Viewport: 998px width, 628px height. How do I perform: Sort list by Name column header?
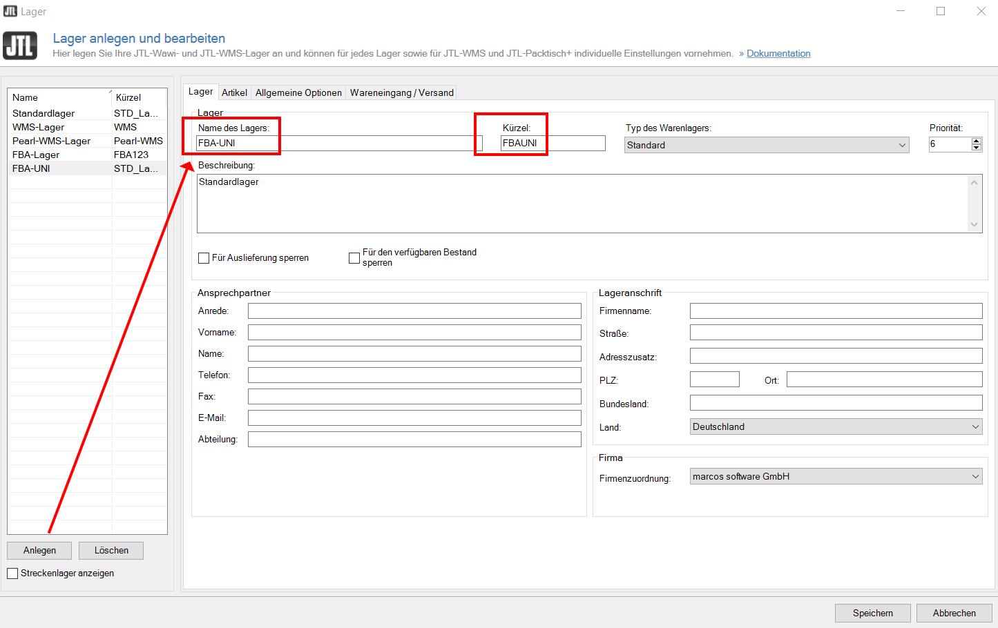coord(60,97)
